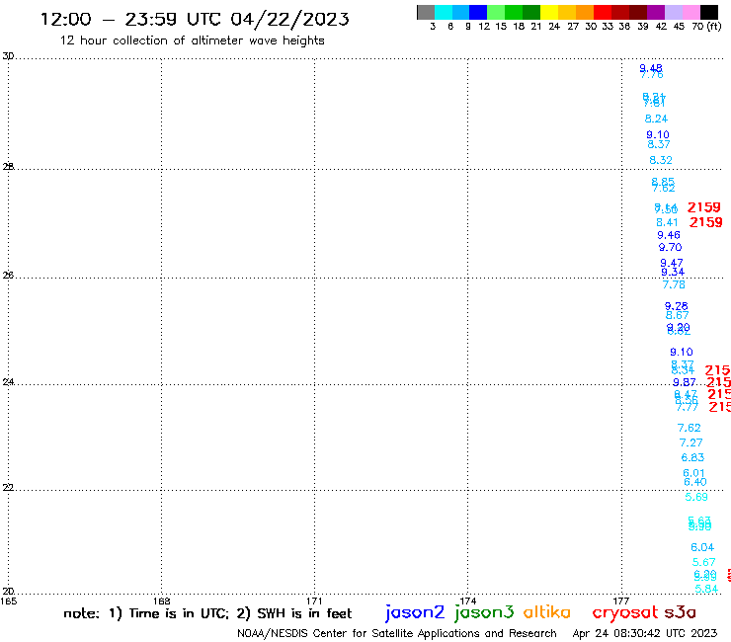Viewport: 731px width, 642px height.
Task: Click the 9.47 wave height reading
Action: tap(672, 263)
